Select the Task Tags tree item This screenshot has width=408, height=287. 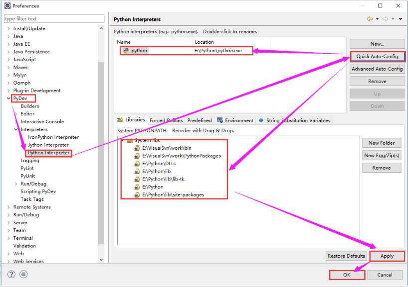click(x=32, y=199)
